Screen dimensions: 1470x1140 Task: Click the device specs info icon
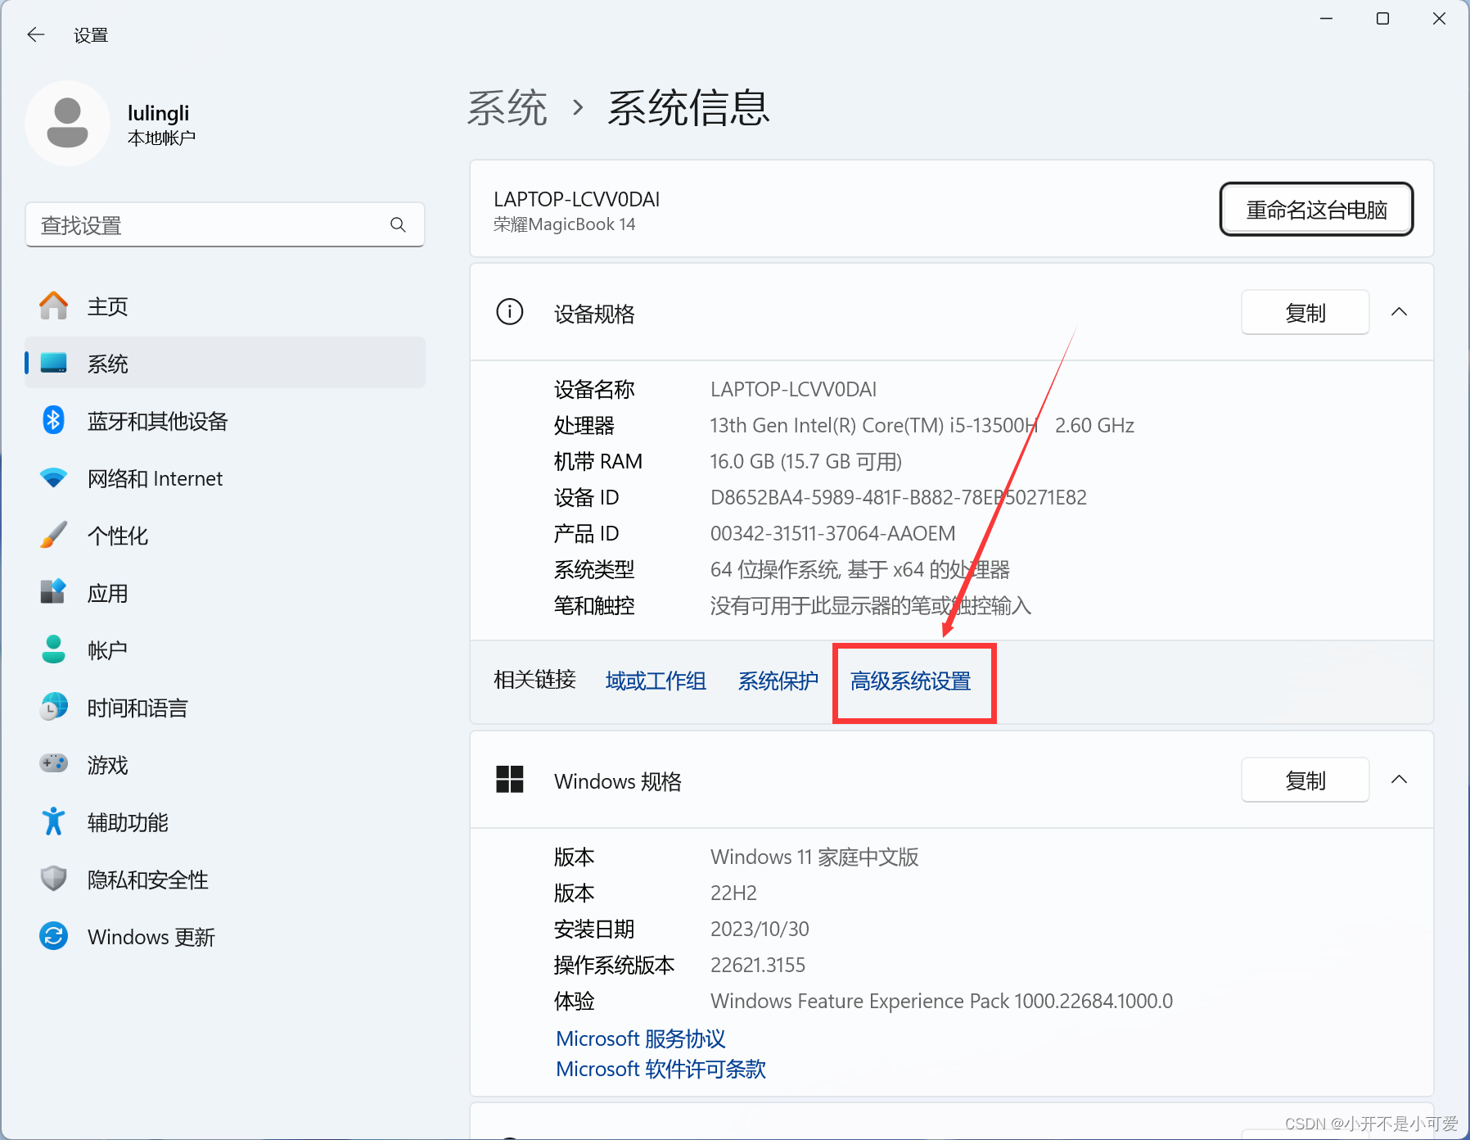click(510, 312)
